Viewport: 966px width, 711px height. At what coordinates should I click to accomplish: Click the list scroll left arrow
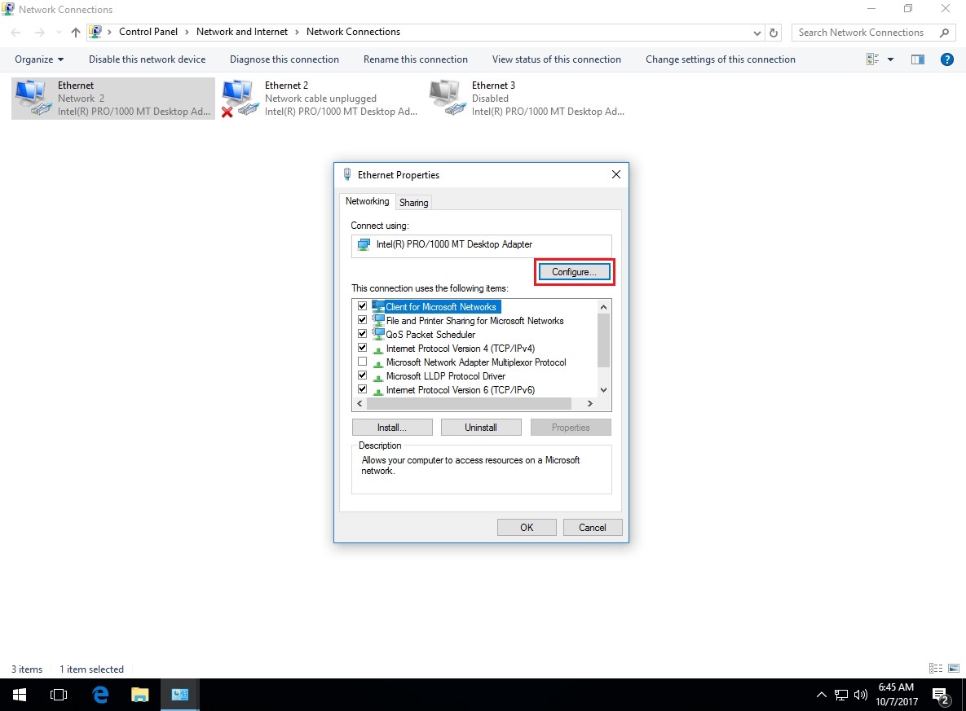coord(359,404)
